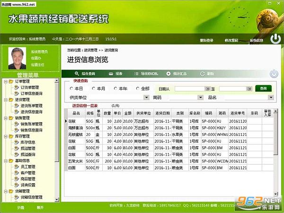Click the large power icon in header
The height and width of the screenshot is (213, 284).
(275, 39)
